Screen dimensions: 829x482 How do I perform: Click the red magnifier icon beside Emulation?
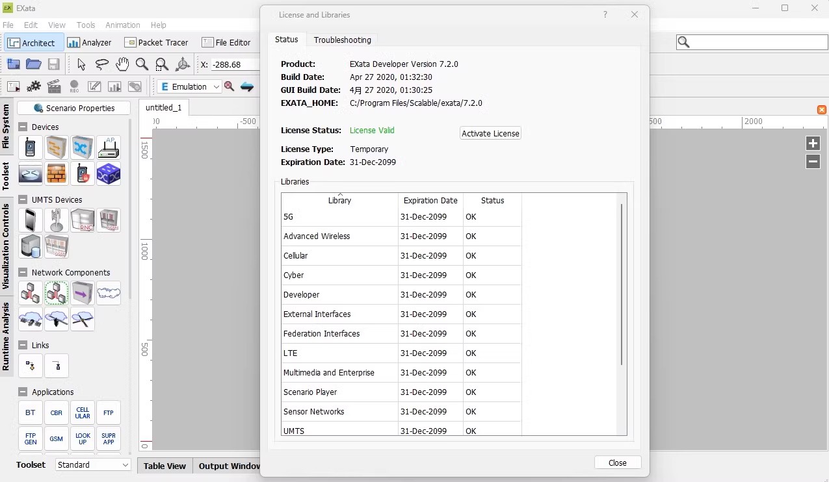(229, 86)
